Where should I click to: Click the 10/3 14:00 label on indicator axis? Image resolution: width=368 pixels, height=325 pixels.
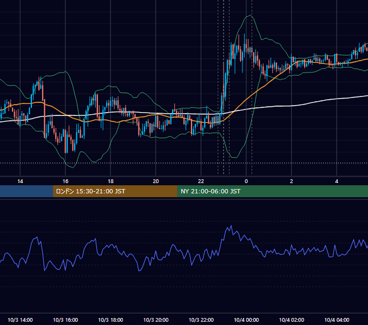pos(20,320)
